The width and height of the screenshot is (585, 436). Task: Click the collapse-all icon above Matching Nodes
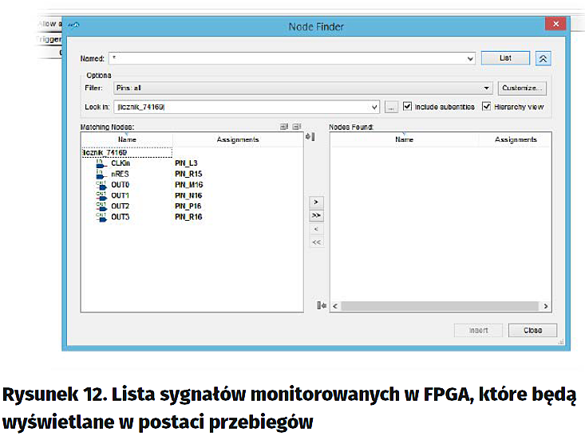295,127
